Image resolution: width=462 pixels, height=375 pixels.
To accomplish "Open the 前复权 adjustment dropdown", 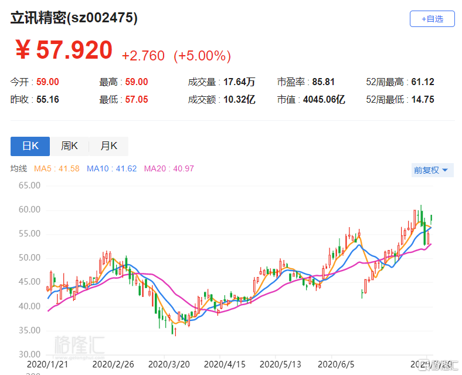I will click(432, 170).
